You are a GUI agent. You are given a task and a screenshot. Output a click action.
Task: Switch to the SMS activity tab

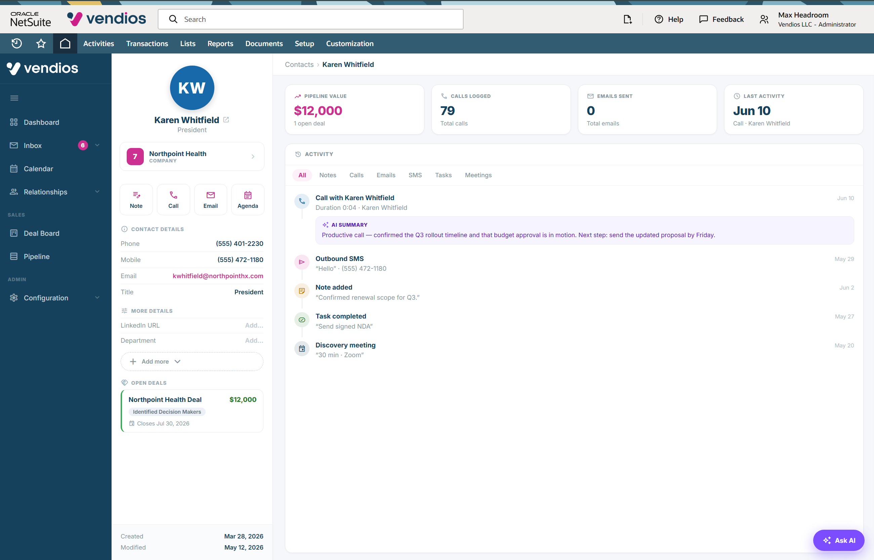tap(415, 175)
